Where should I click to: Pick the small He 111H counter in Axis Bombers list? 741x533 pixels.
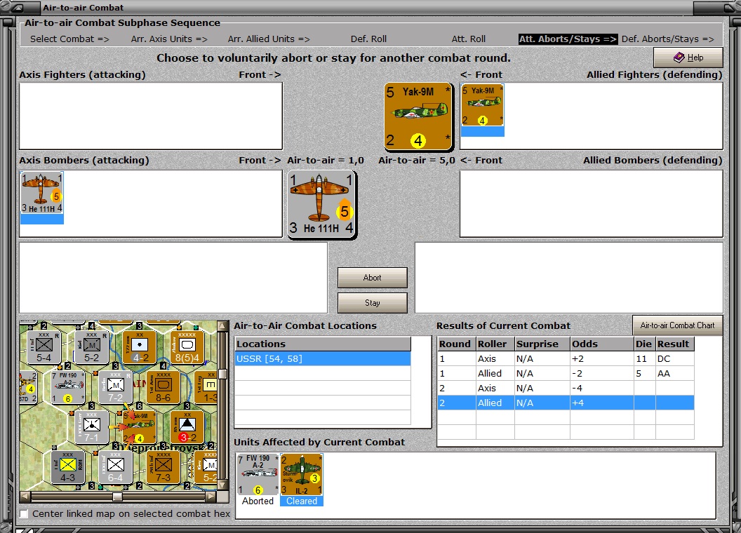41,193
